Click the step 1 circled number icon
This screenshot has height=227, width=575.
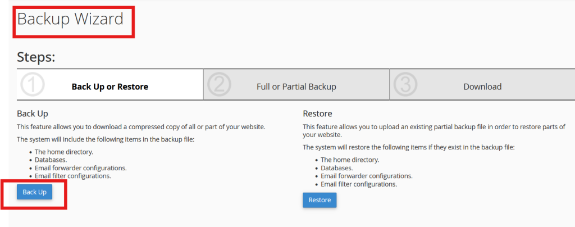(x=33, y=85)
